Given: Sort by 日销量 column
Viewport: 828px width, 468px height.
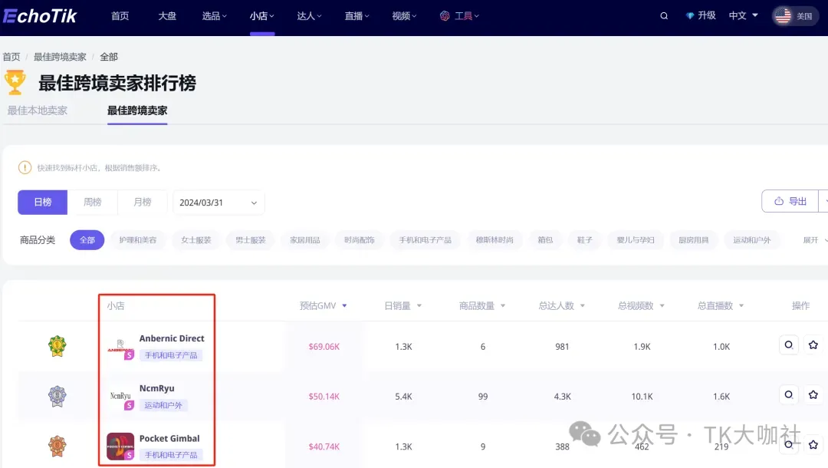Looking at the screenshot, I should (x=403, y=306).
